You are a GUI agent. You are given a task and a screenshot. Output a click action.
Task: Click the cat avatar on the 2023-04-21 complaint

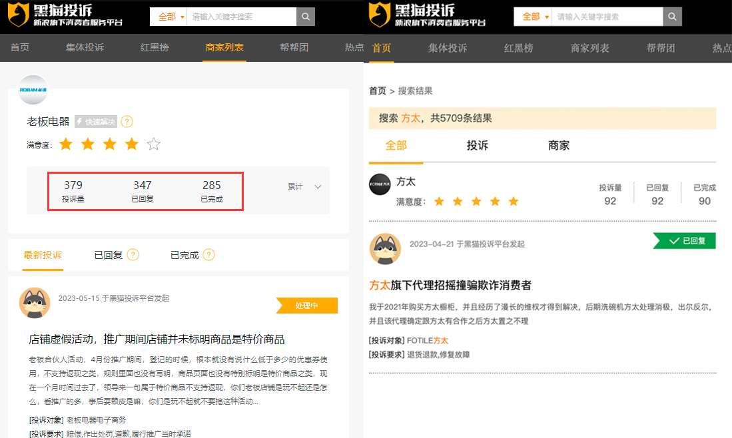[x=385, y=249]
